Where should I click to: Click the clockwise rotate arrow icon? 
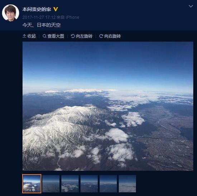click(101, 36)
